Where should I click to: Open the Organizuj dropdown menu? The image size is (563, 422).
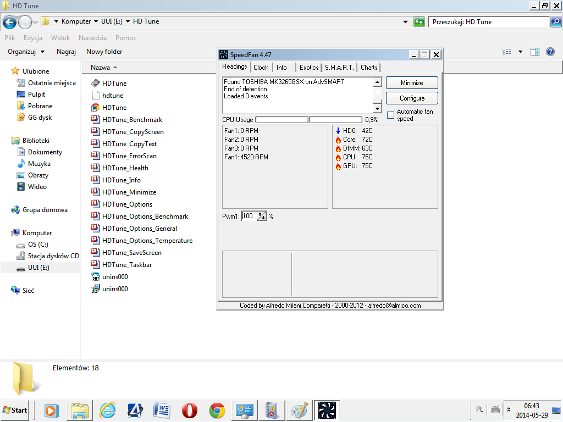(26, 52)
